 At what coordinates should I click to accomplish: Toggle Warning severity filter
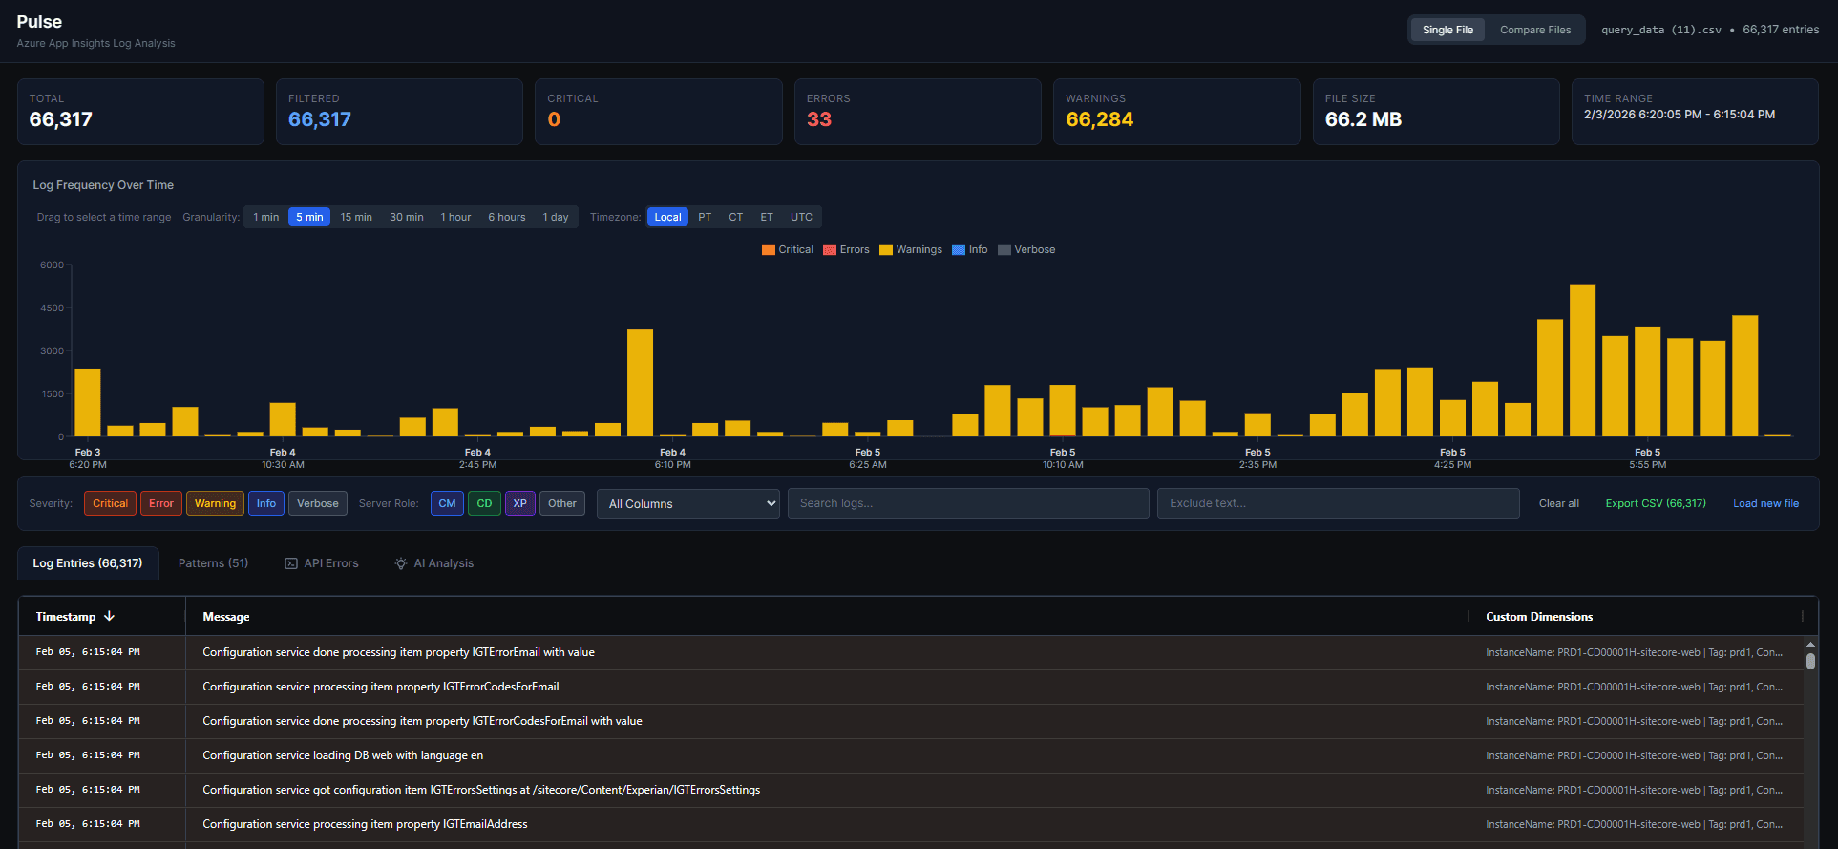tap(215, 503)
